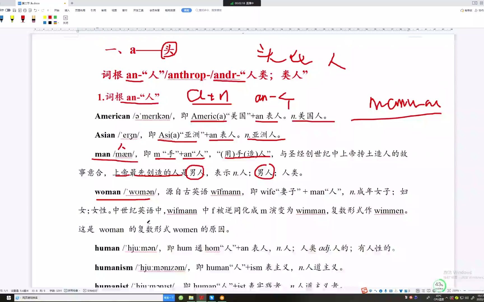Click the fit-page zoom icon
The width and height of the screenshot is (484, 302).
(x=449, y=291)
